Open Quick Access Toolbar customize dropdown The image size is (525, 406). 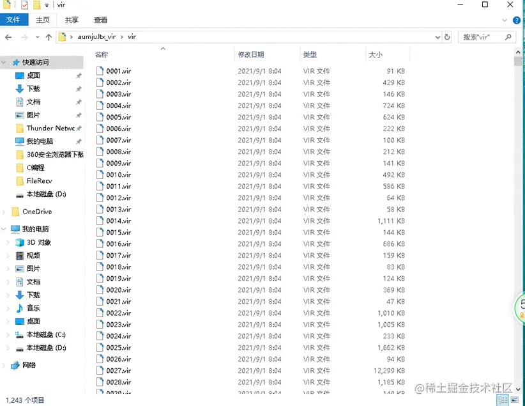[x=47, y=5]
